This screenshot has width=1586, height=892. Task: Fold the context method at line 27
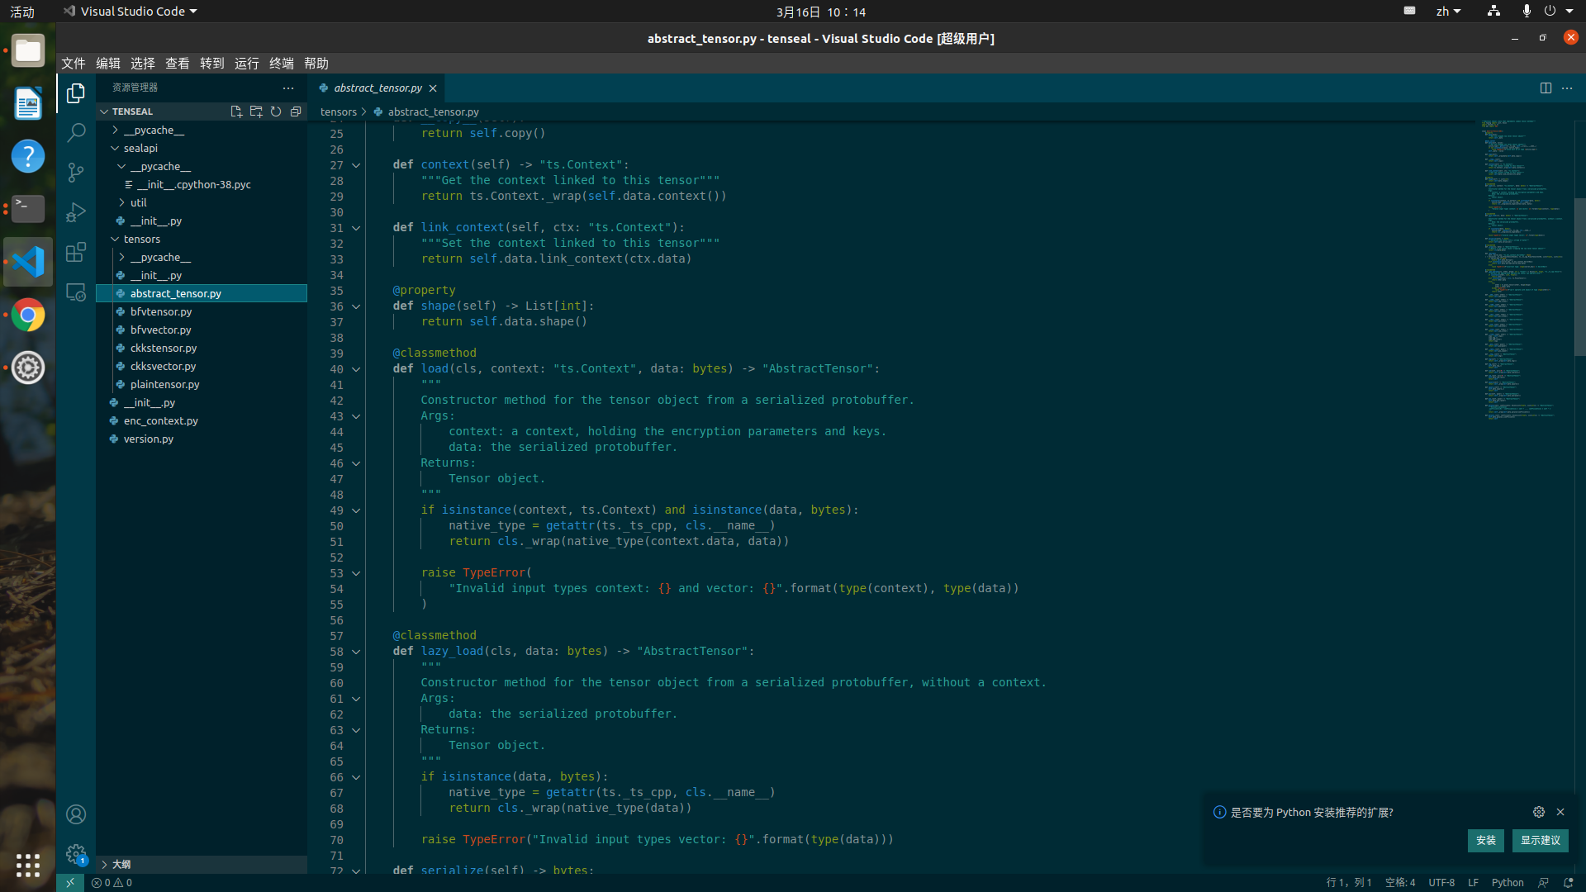(356, 165)
